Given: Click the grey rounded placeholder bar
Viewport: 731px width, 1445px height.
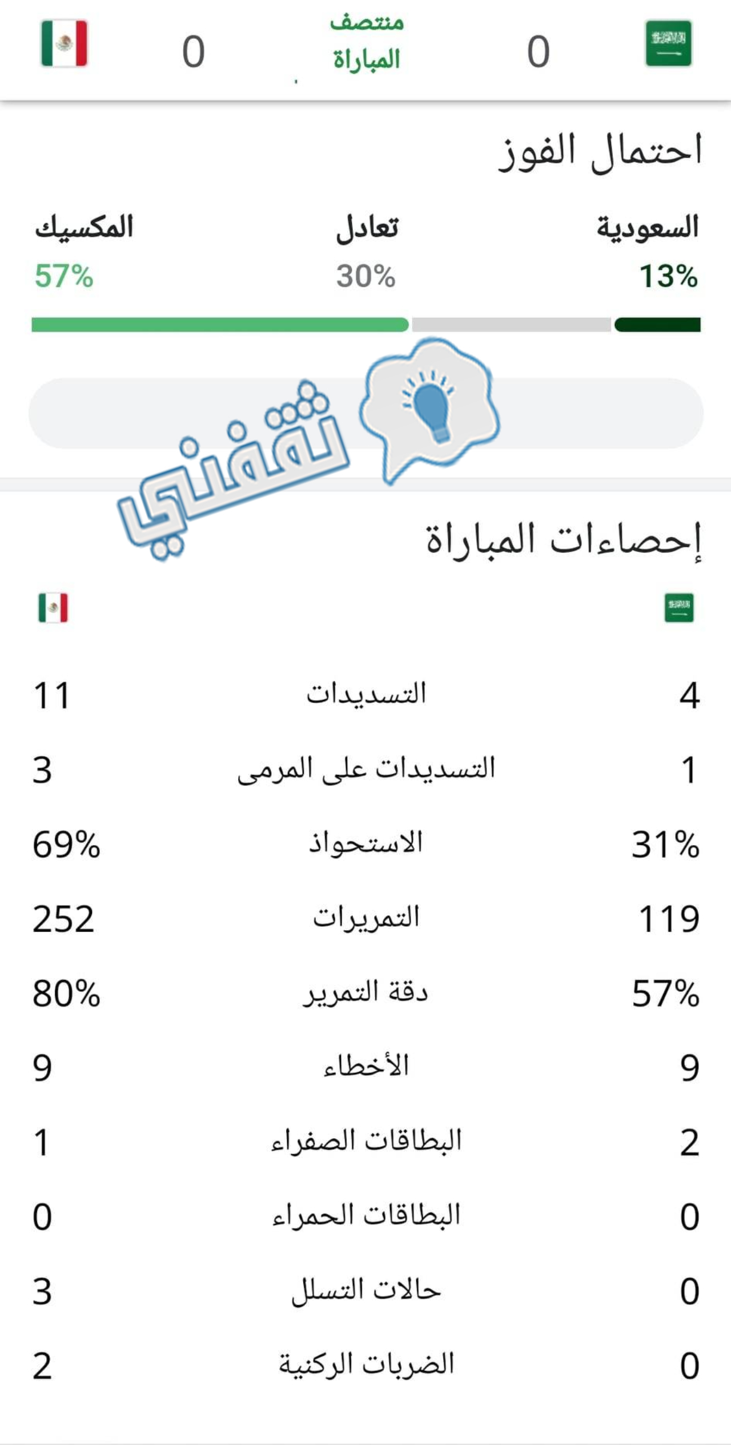Looking at the screenshot, I should (x=365, y=413).
